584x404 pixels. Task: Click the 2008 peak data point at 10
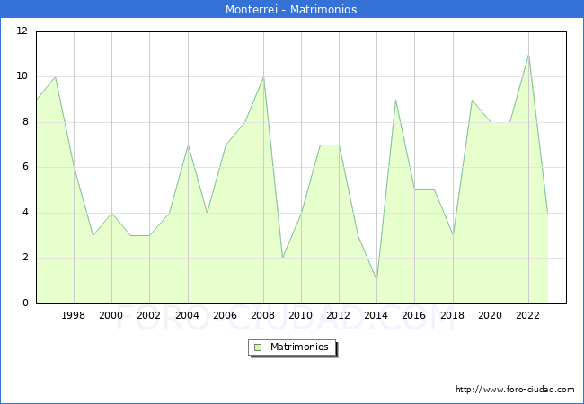[x=263, y=77]
